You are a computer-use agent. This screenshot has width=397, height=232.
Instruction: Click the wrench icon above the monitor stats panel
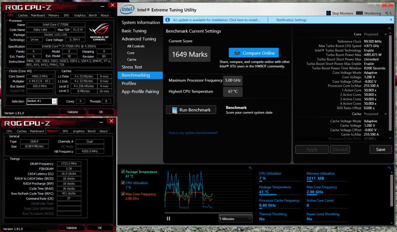pos(390,168)
